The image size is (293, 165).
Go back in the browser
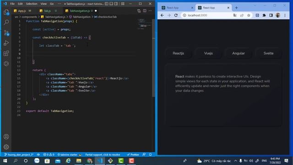tap(162, 15)
